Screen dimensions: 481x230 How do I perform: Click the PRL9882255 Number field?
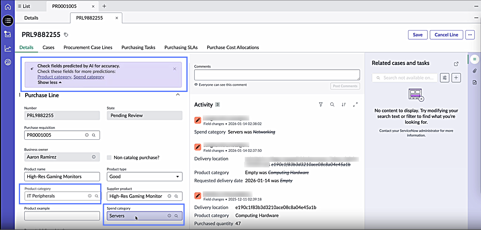tap(62, 115)
